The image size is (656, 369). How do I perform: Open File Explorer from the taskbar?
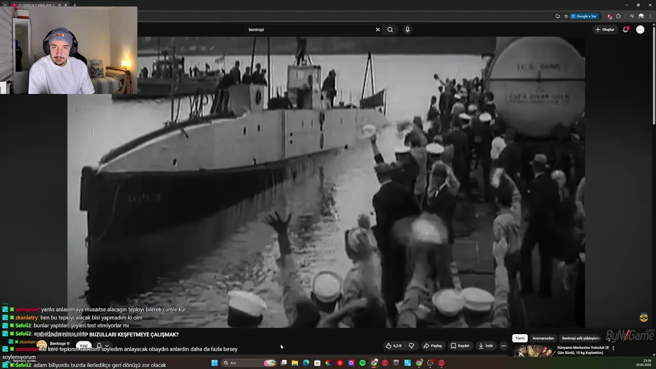tap(295, 363)
